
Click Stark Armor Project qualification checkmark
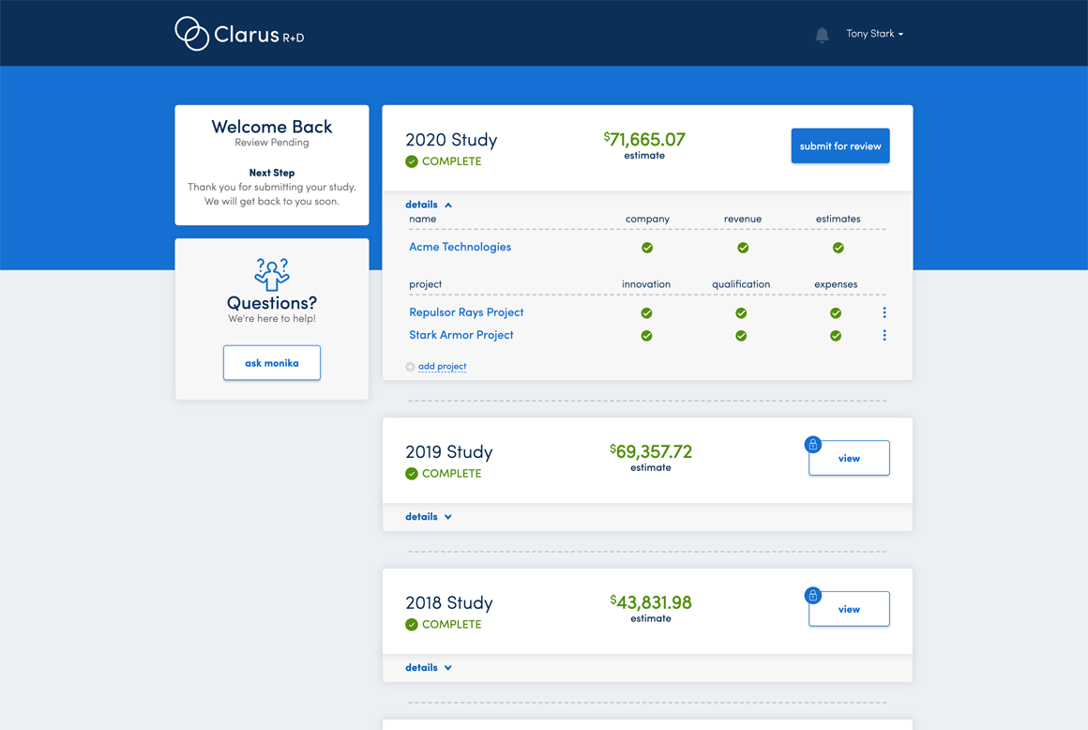(741, 336)
